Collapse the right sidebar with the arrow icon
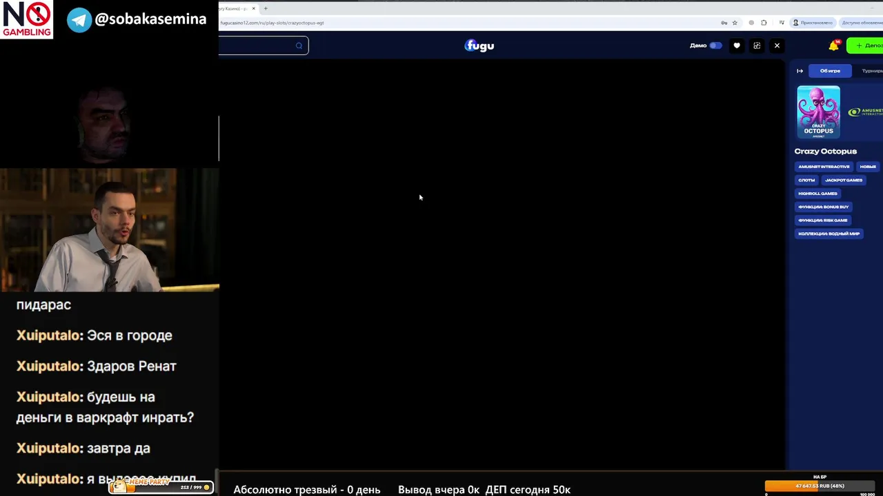Viewport: 883px width, 496px height. click(x=800, y=71)
